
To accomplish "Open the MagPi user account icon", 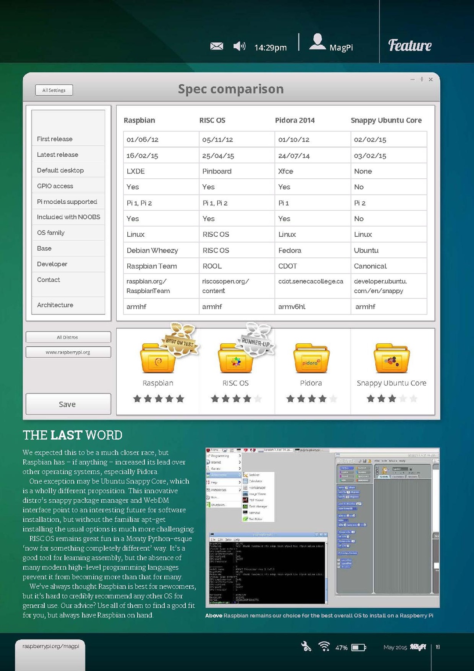I will [317, 42].
